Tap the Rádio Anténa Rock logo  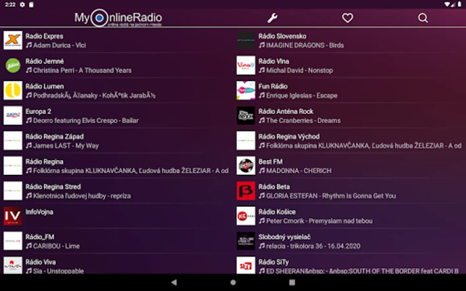coord(246,115)
